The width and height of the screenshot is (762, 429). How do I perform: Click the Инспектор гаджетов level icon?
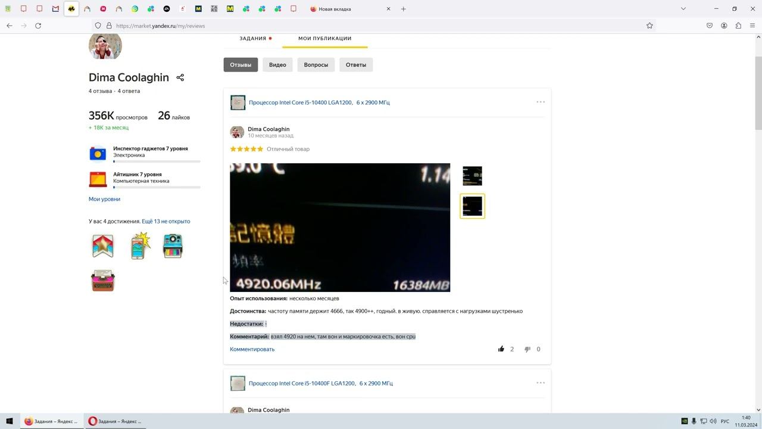pos(98,153)
